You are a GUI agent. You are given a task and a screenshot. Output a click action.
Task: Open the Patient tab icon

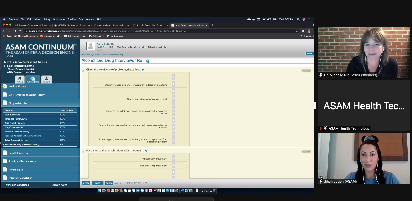click(x=46, y=79)
